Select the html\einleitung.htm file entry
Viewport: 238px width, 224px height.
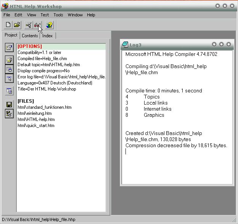click(x=35, y=113)
